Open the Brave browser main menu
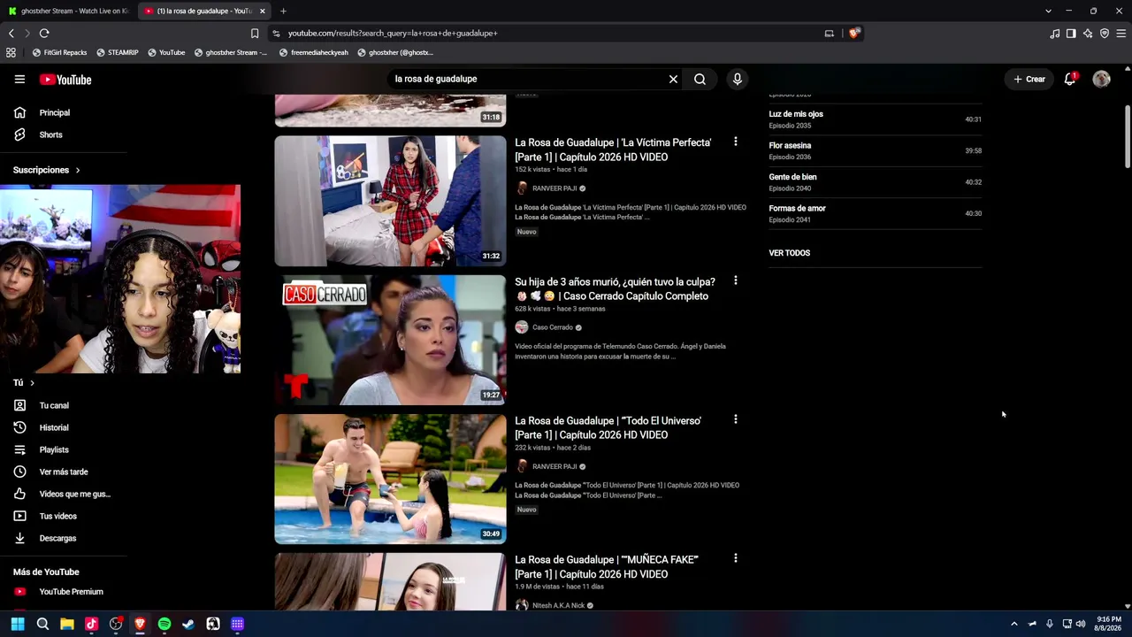Viewport: 1132px width, 637px height. [x=1121, y=33]
